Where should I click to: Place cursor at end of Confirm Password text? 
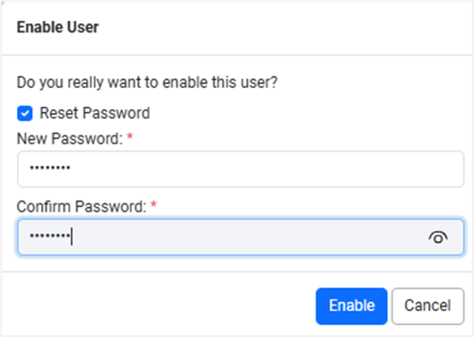tap(72, 237)
